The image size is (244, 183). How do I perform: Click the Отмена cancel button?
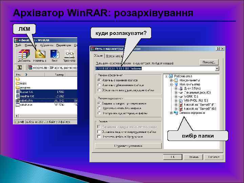click(x=194, y=157)
